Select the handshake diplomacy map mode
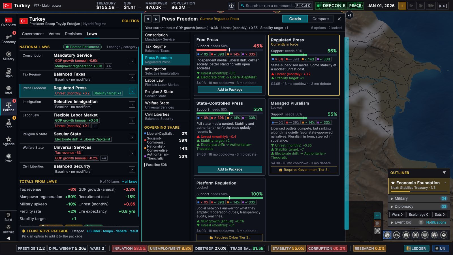 tap(425, 235)
